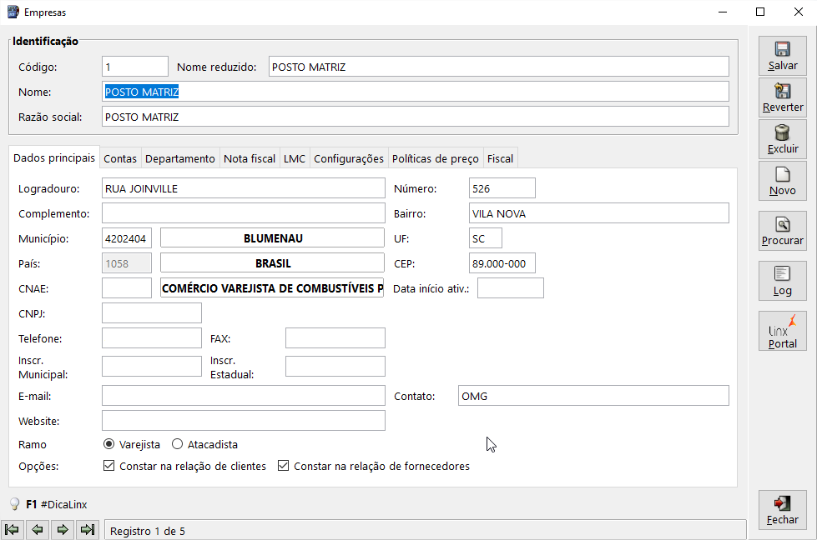Click the disabled País code 1058 field
Screen dimensions: 817x540
127,263
